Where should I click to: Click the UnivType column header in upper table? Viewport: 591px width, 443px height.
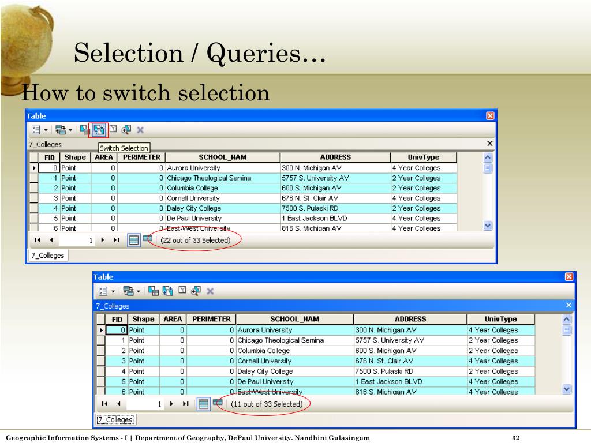(424, 157)
